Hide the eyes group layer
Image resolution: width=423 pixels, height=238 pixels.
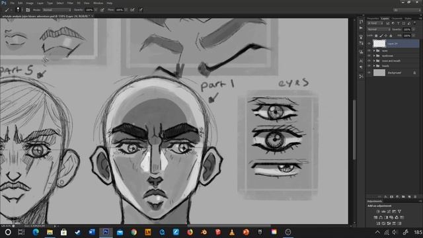(369, 51)
